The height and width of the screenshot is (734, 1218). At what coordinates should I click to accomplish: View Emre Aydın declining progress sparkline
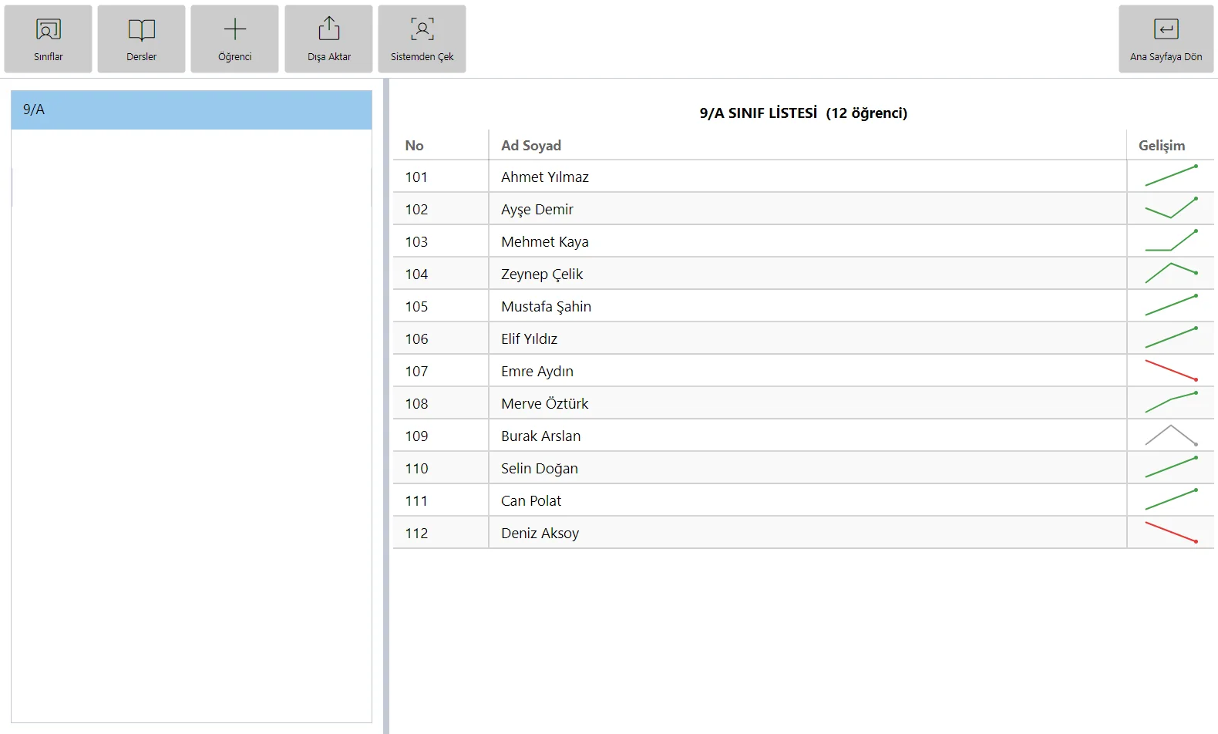tap(1171, 371)
